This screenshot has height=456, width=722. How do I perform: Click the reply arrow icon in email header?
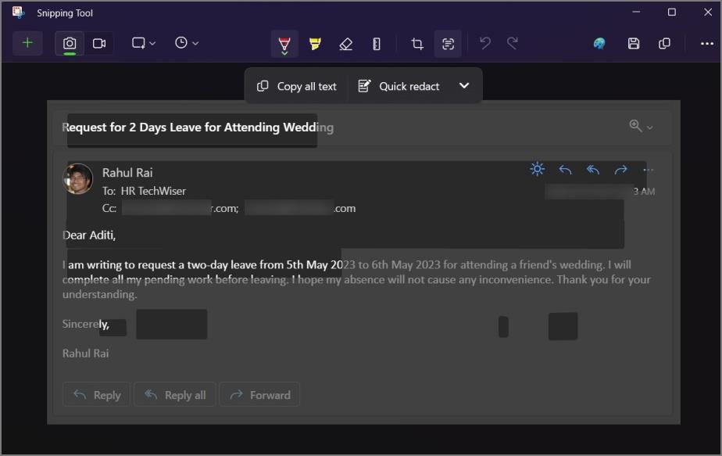pos(565,171)
